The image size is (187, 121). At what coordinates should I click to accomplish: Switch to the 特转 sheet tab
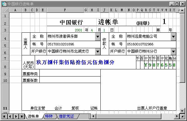coord(49,116)
